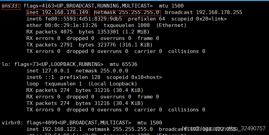Click TX packets 2791 value

49,45
